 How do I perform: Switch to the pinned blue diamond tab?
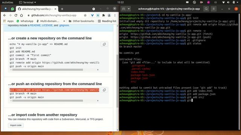[x=6, y=9]
